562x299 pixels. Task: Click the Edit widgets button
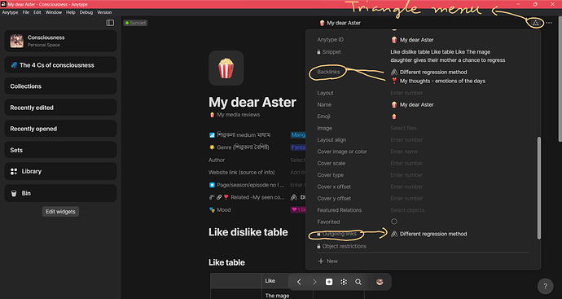(x=60, y=212)
